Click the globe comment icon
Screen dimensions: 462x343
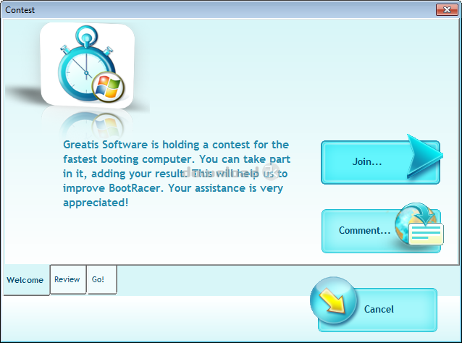pos(419,224)
